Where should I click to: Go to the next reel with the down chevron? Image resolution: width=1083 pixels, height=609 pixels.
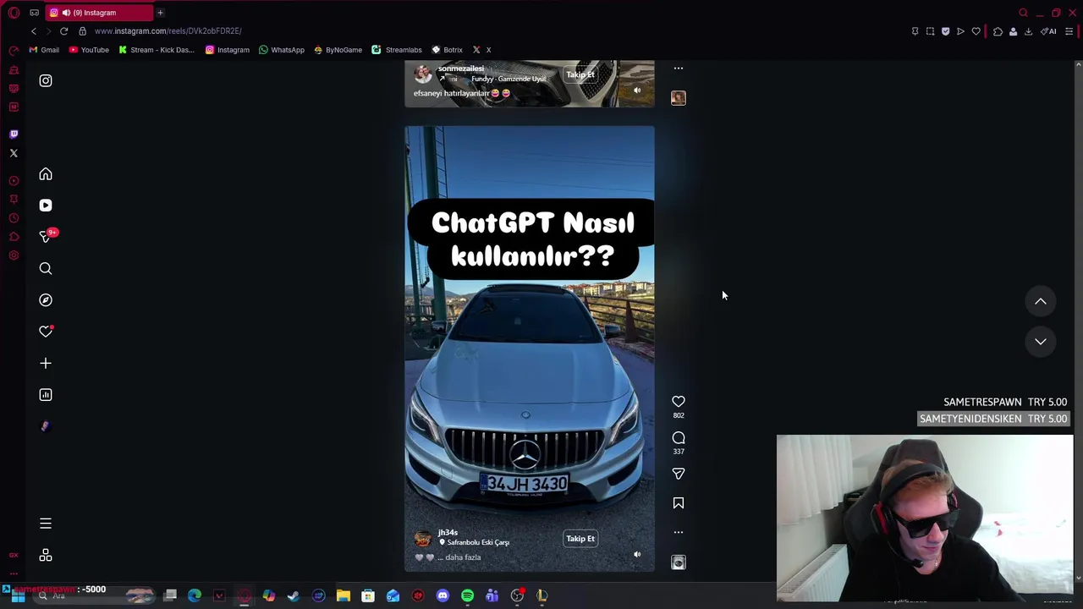[1041, 342]
